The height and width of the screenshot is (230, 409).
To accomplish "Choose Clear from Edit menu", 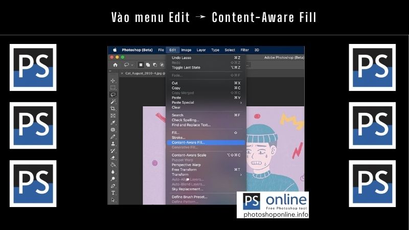I will tap(206, 107).
